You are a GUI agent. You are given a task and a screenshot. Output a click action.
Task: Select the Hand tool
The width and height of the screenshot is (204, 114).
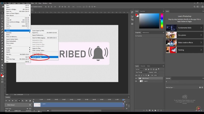point(2,65)
